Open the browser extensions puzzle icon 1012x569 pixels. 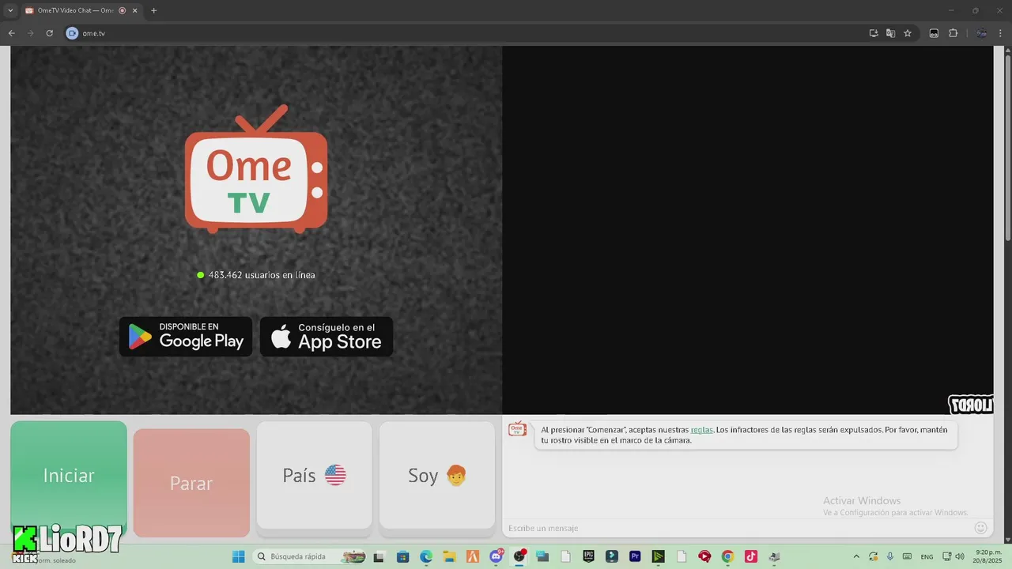953,33
